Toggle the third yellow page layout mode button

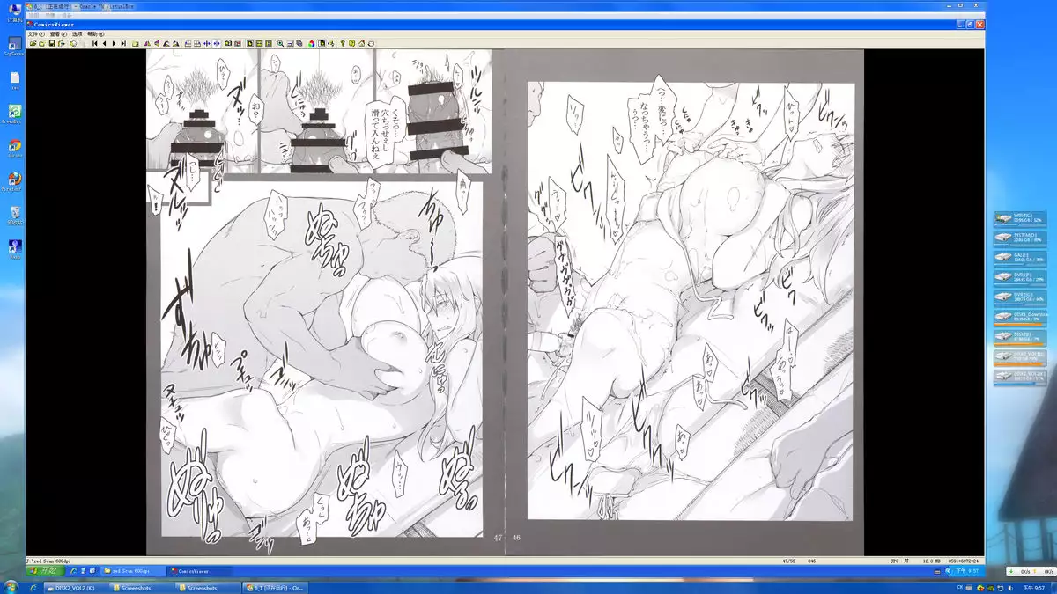[268, 42]
